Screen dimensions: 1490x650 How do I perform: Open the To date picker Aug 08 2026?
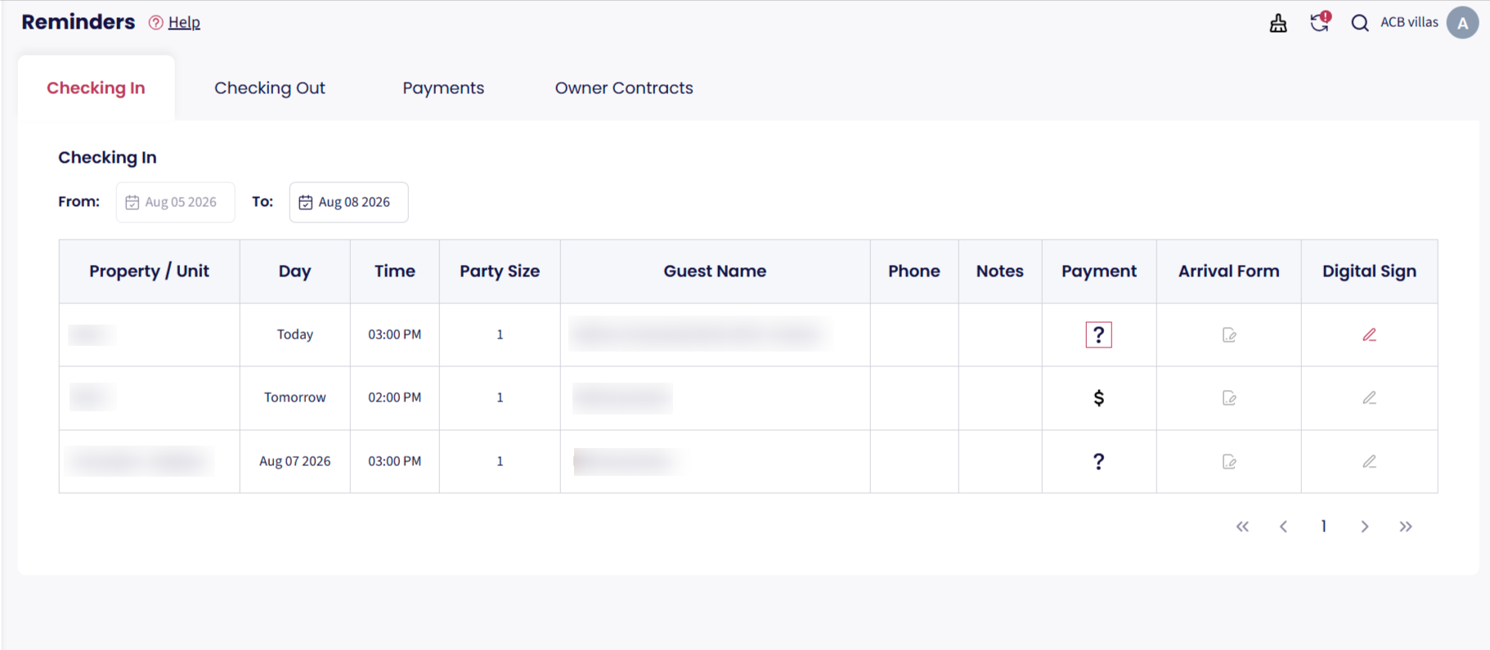348,202
